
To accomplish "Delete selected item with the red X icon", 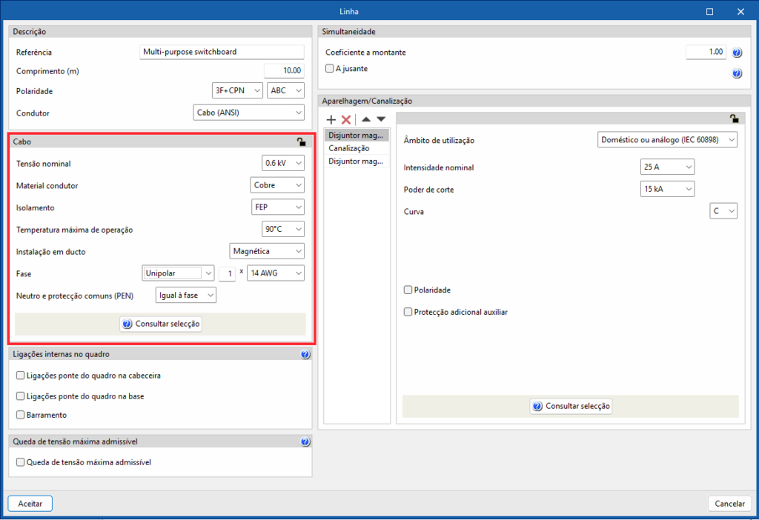I will click(346, 119).
